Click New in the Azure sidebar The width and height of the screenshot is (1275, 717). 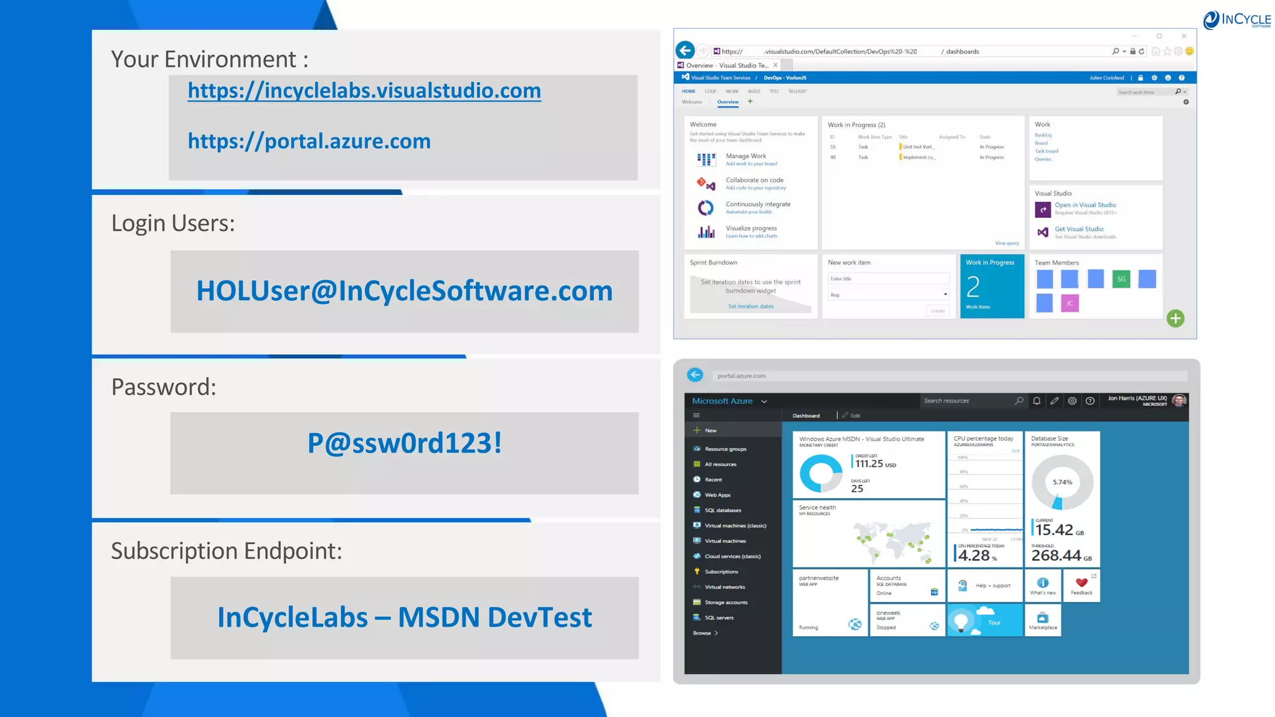pyautogui.click(x=733, y=430)
